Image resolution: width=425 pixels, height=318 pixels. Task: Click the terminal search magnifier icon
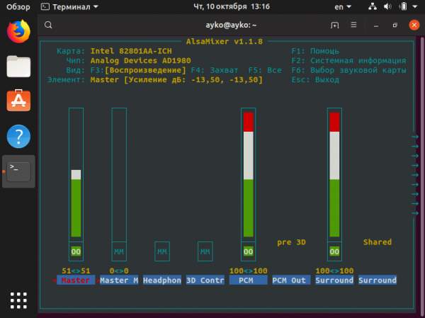48,25
